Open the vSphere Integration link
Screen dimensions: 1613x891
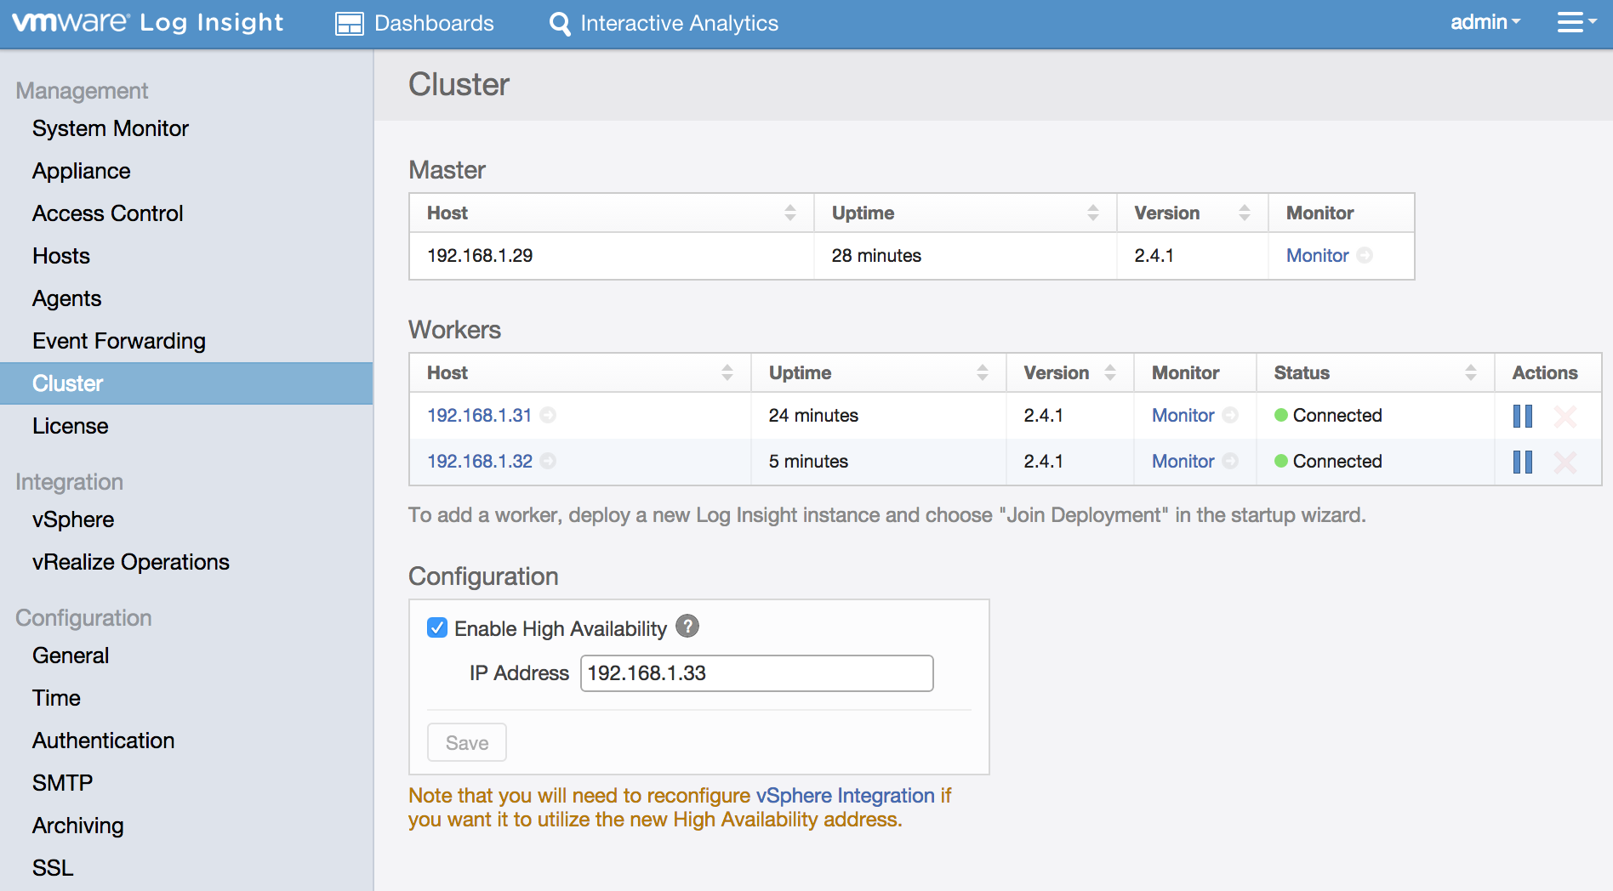845,796
